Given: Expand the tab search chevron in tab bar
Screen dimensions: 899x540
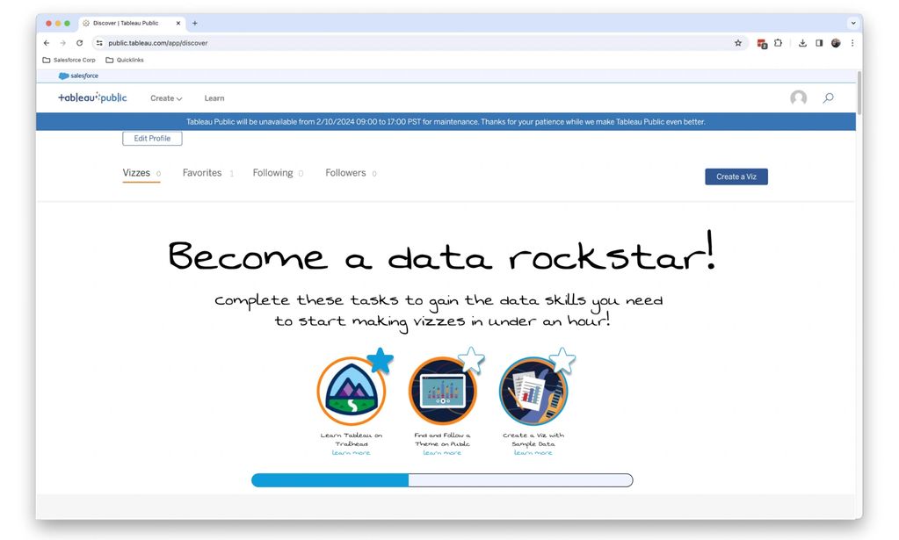Looking at the screenshot, I should point(852,23).
